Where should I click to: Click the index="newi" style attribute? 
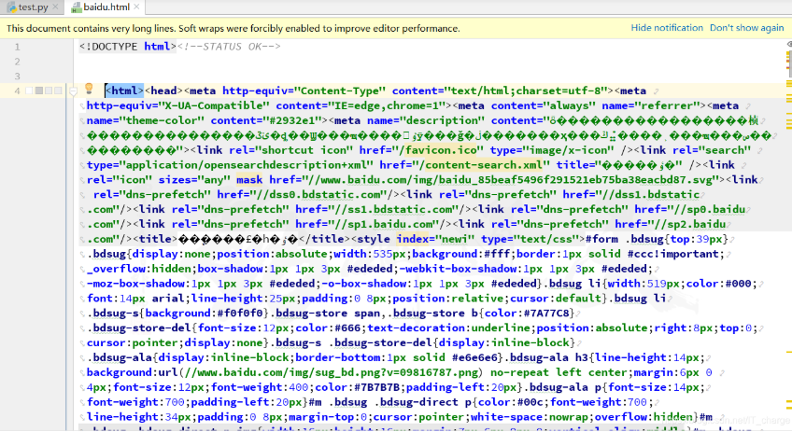pos(435,239)
